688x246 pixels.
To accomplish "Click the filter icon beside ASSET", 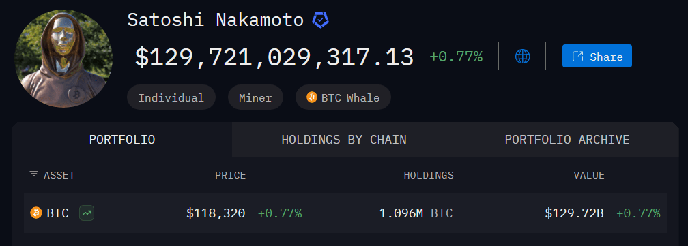I will tap(33, 175).
